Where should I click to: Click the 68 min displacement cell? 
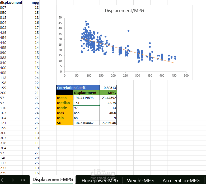(x=86, y=118)
